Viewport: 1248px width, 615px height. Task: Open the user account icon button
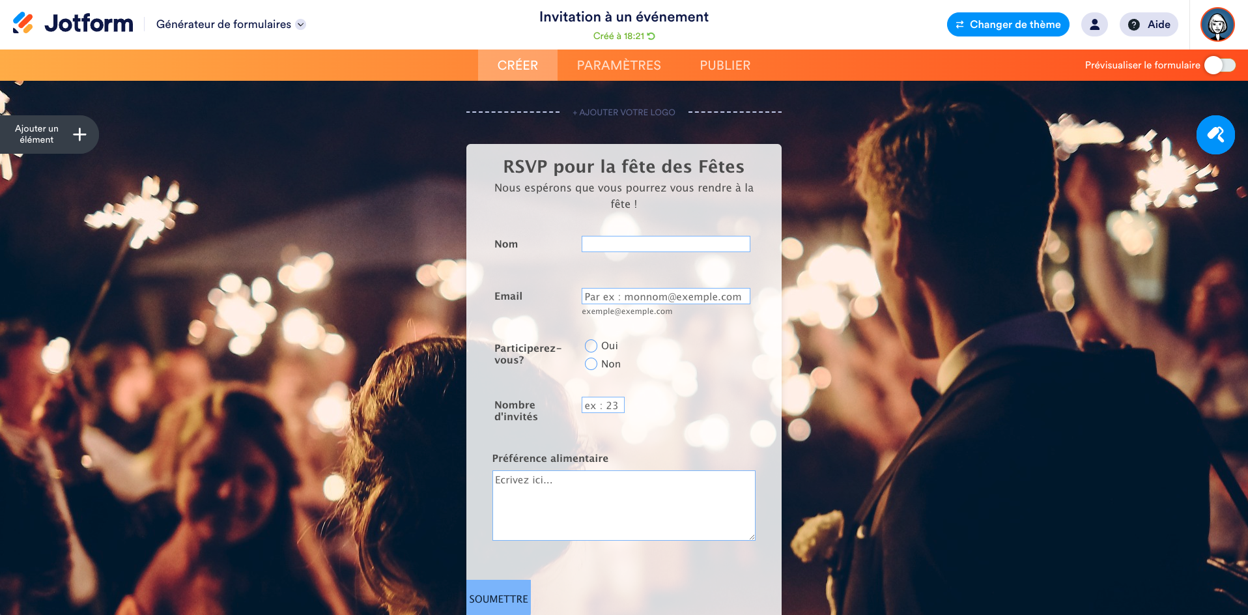pyautogui.click(x=1094, y=24)
